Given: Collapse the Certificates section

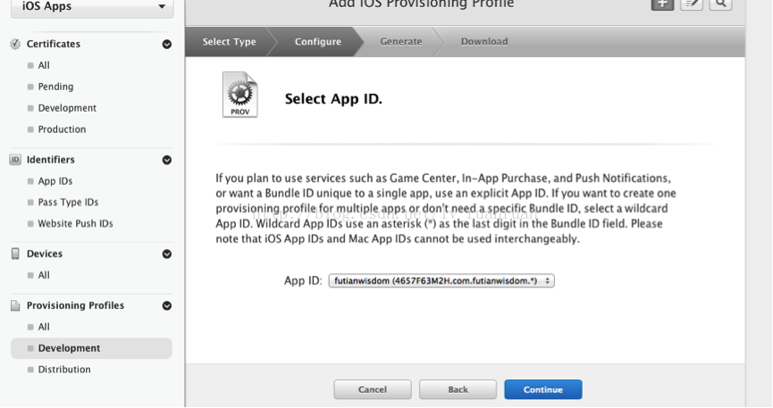Looking at the screenshot, I should tap(167, 45).
